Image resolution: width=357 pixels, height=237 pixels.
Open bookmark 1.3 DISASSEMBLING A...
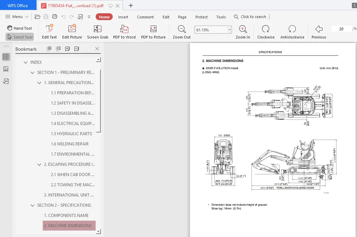pyautogui.click(x=72, y=113)
